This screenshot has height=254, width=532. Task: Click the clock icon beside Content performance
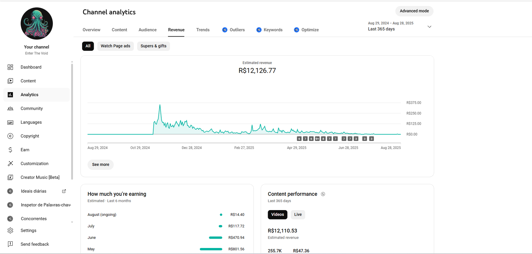pos(323,194)
